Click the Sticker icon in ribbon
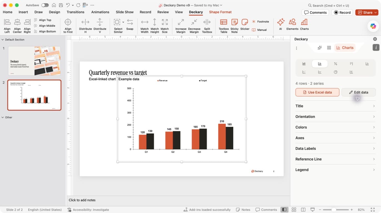The width and height of the screenshot is (381, 213). click(x=245, y=24)
